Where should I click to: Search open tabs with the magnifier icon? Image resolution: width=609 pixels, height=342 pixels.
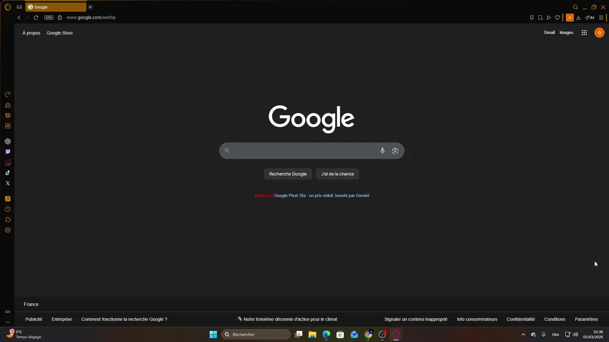pyautogui.click(x=575, y=7)
